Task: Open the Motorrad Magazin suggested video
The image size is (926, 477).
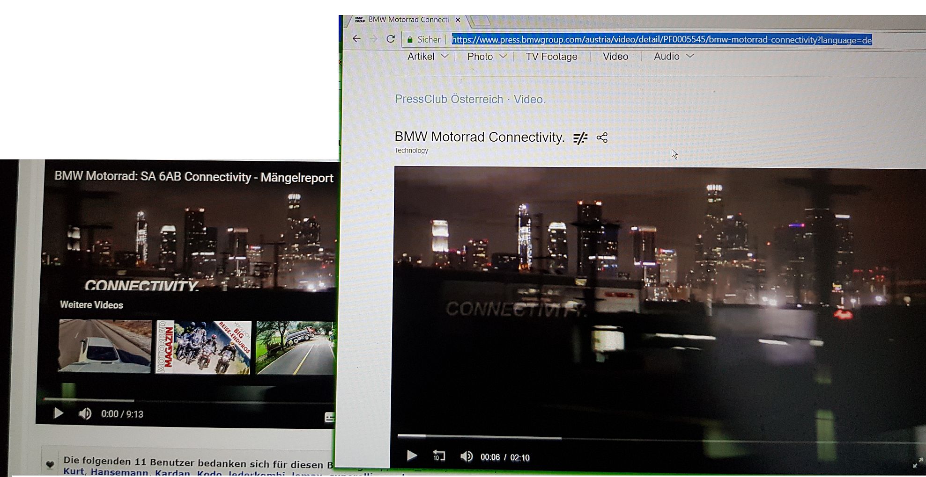Action: pyautogui.click(x=203, y=347)
